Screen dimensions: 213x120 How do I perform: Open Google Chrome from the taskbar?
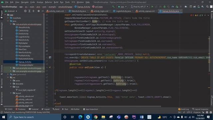point(96,117)
